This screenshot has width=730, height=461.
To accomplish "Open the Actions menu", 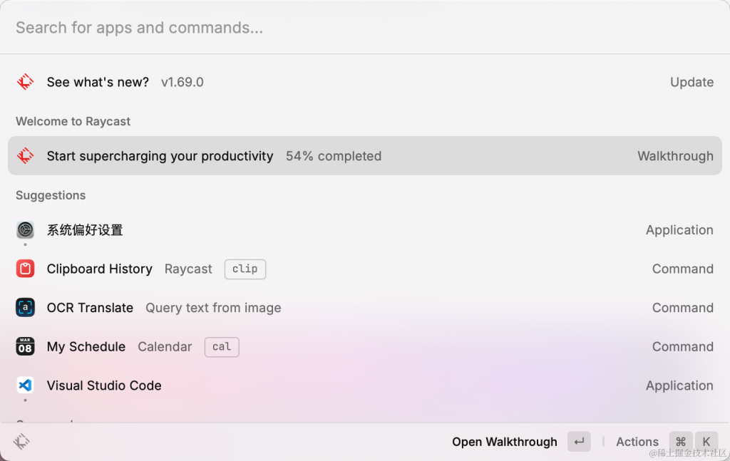I will pos(637,442).
